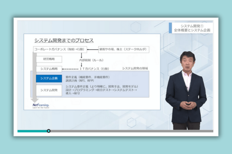This screenshot has height=154, width=232.
Task: Click the 経営戦略 box in the diagram
Action: (x=46, y=59)
